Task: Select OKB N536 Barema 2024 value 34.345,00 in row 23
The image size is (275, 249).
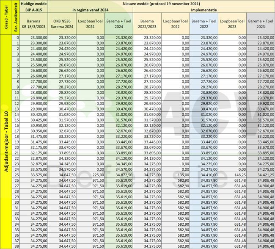Action: click(62, 164)
